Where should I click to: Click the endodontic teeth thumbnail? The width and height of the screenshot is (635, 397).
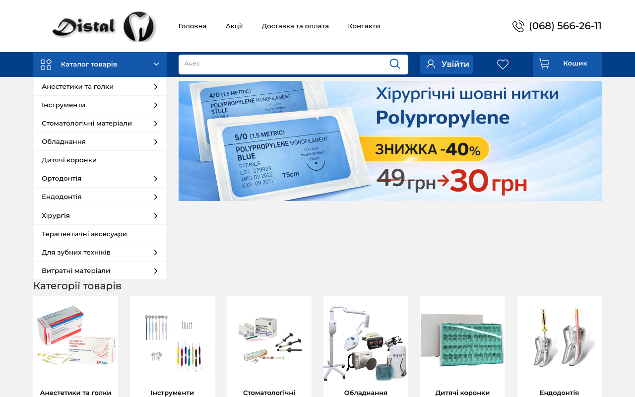coord(559,337)
